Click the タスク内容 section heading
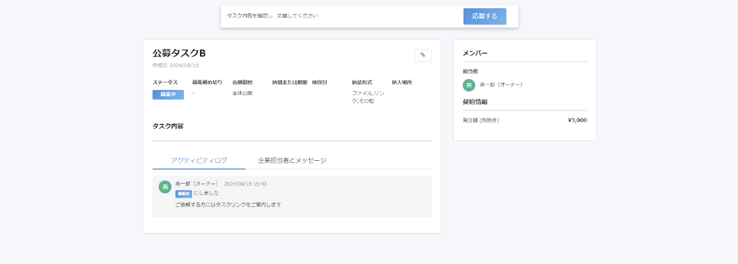The image size is (738, 264). (168, 127)
